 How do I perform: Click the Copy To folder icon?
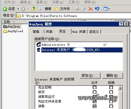(x=84, y=9)
